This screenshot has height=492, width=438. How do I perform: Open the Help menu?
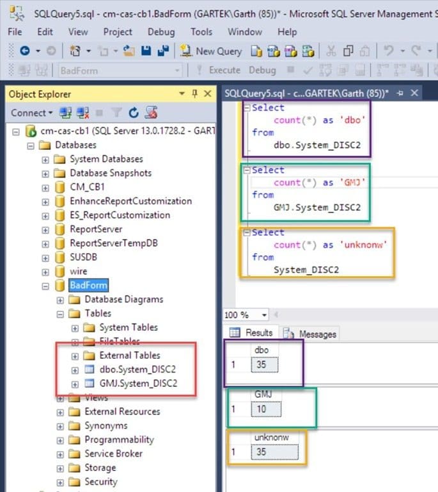(x=287, y=32)
